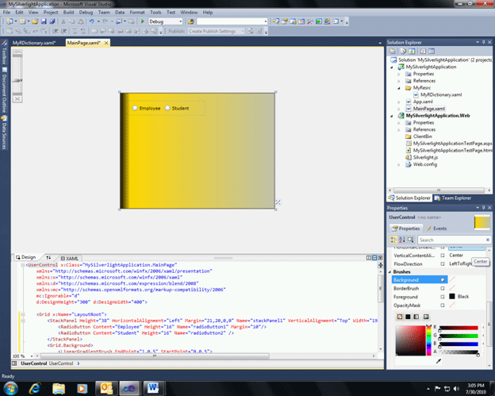Open the Windows Start menu
This screenshot has width=495, height=396.
[10, 388]
